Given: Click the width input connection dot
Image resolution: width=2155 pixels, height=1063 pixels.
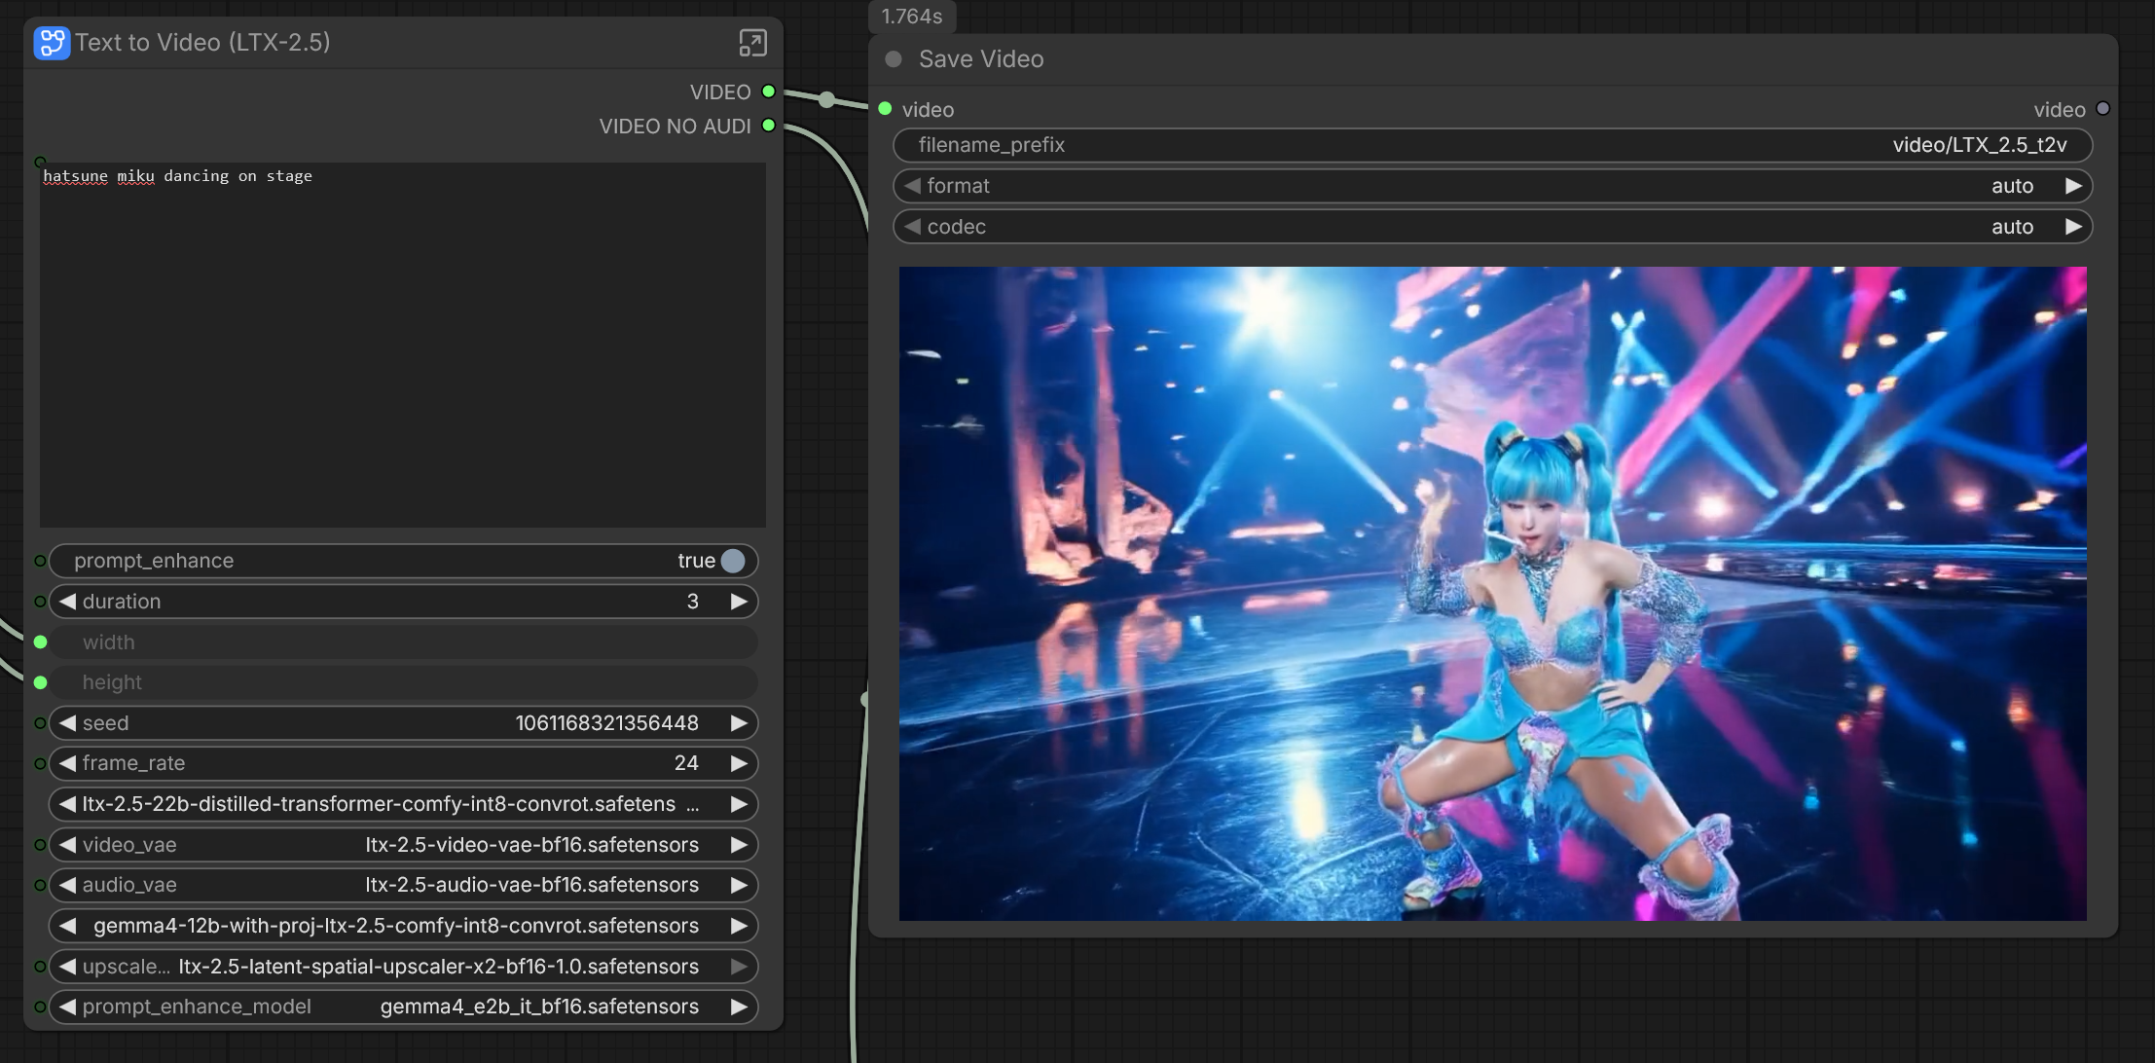Looking at the screenshot, I should 40,642.
